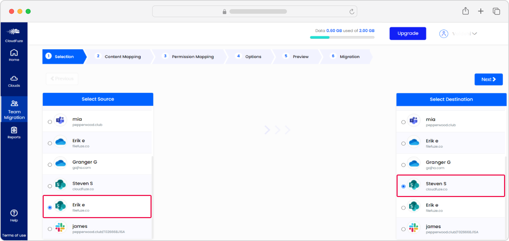Select SharePoint Erik e radio in Destination list

point(403,208)
